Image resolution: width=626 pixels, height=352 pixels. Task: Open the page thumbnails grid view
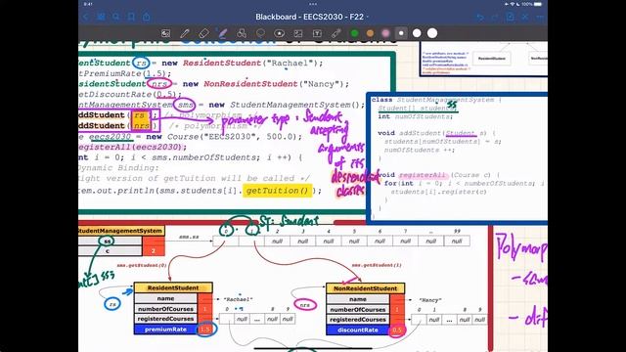(101, 17)
